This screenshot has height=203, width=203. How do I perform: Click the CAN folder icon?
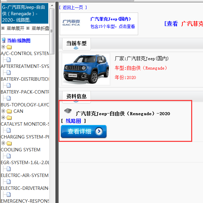coord(9,111)
